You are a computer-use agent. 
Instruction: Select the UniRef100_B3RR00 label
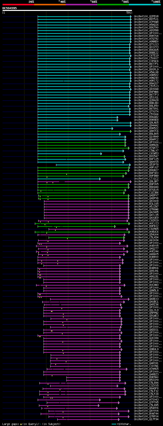pyautogui.click(x=146, y=257)
